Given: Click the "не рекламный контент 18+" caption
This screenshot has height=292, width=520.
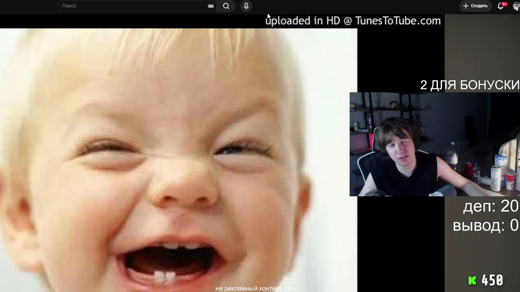Looking at the screenshot, I should [255, 288].
